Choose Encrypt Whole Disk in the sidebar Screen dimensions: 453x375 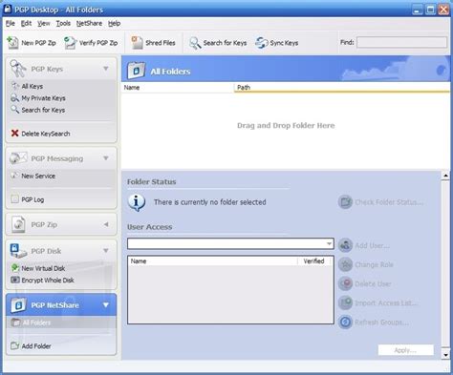[x=42, y=280]
